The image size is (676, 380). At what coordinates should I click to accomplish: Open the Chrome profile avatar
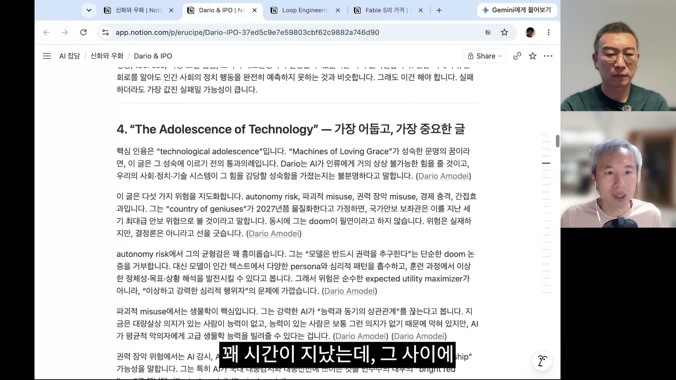[530, 32]
